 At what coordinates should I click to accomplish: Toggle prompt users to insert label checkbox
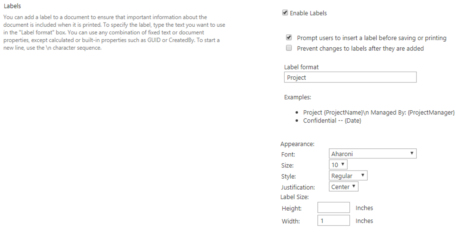(289, 38)
